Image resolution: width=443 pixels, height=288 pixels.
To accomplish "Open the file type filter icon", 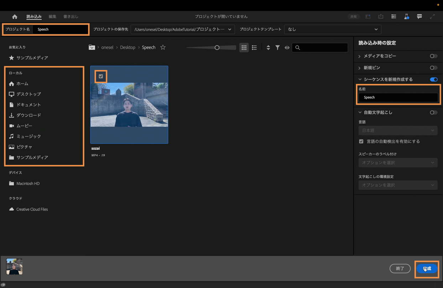I will (277, 47).
